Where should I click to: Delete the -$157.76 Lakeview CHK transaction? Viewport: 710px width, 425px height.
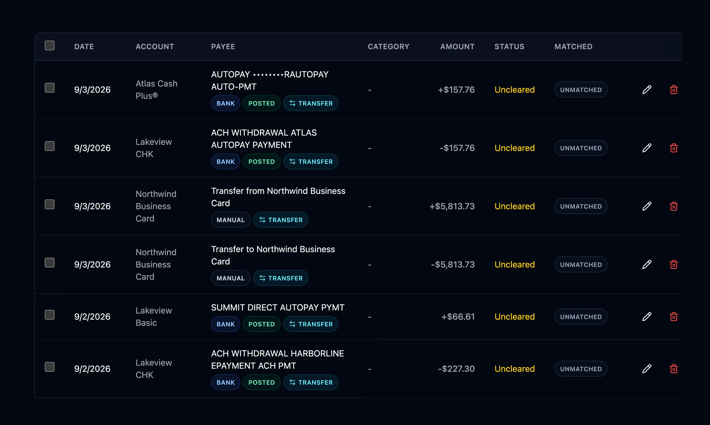(x=674, y=148)
